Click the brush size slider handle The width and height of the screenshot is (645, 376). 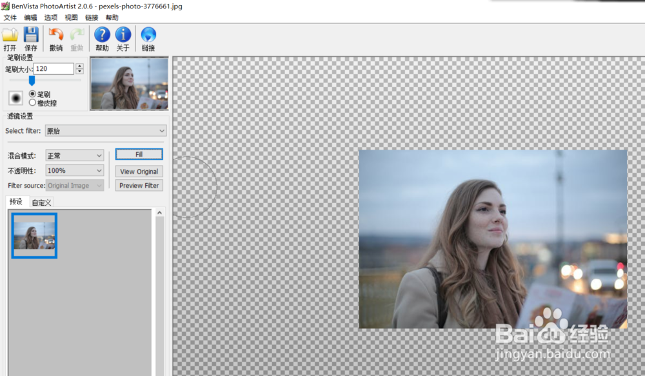(x=32, y=81)
